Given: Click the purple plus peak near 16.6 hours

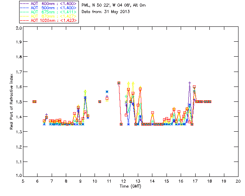Looking at the screenshot, I should [x=189, y=83].
